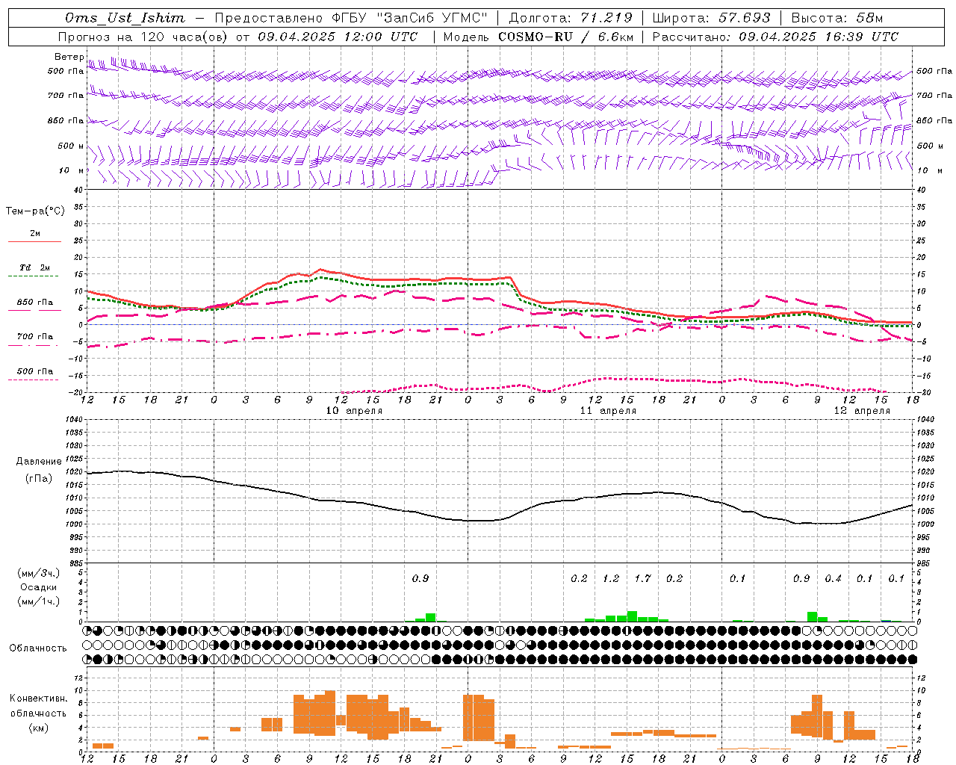Click the 0.4 precipitation amount
This screenshot has height=765, width=956.
click(834, 578)
